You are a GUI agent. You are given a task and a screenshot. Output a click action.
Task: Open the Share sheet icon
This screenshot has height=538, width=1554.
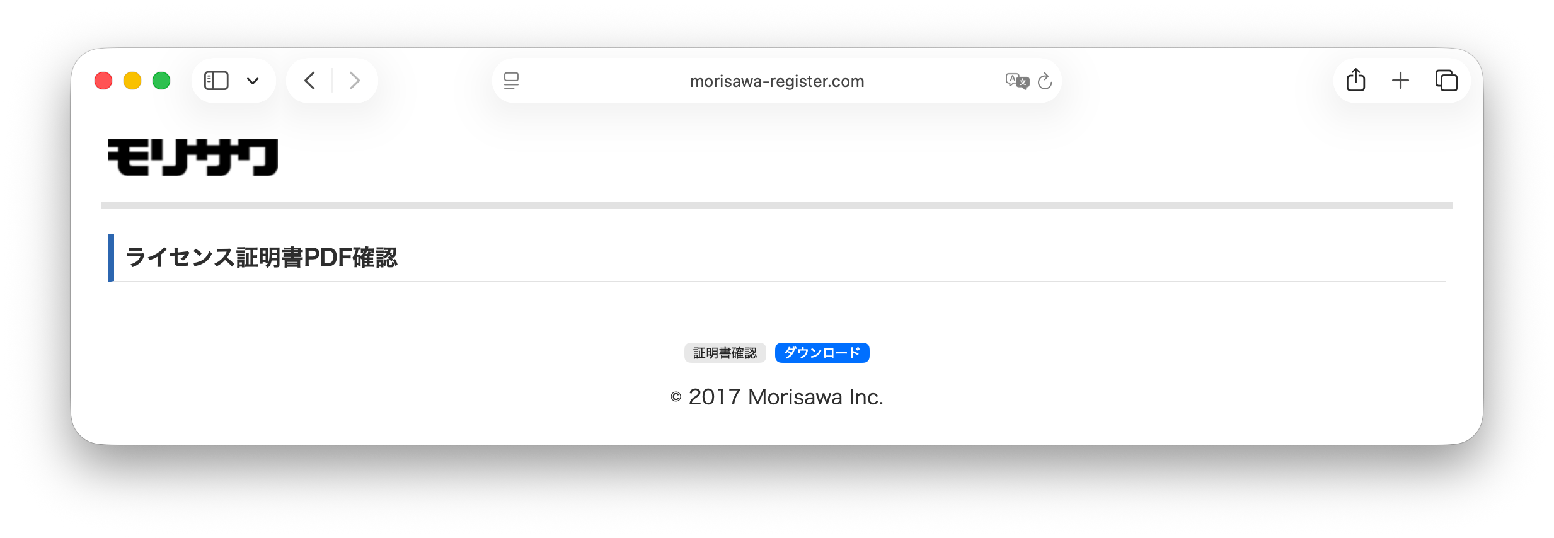click(x=1355, y=80)
